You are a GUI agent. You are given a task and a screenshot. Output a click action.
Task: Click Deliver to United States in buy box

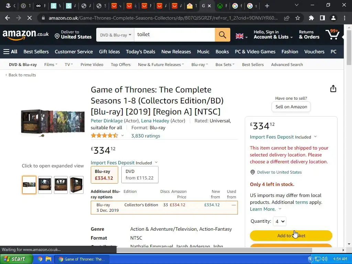click(x=279, y=172)
